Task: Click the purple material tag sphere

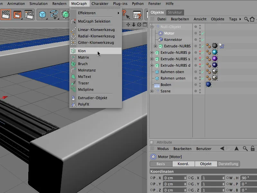Action: pyautogui.click(x=215, y=59)
